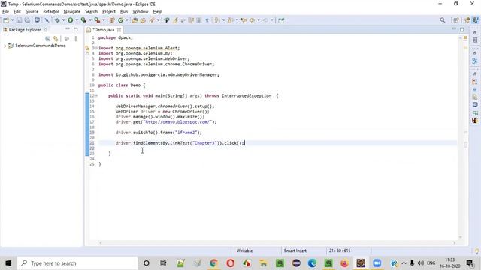
Task: Click the Search magnifier icon at top right
Action: (443, 20)
